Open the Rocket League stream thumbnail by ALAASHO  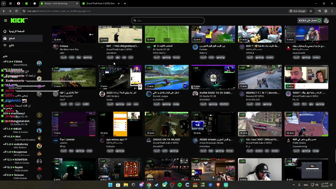point(167,77)
